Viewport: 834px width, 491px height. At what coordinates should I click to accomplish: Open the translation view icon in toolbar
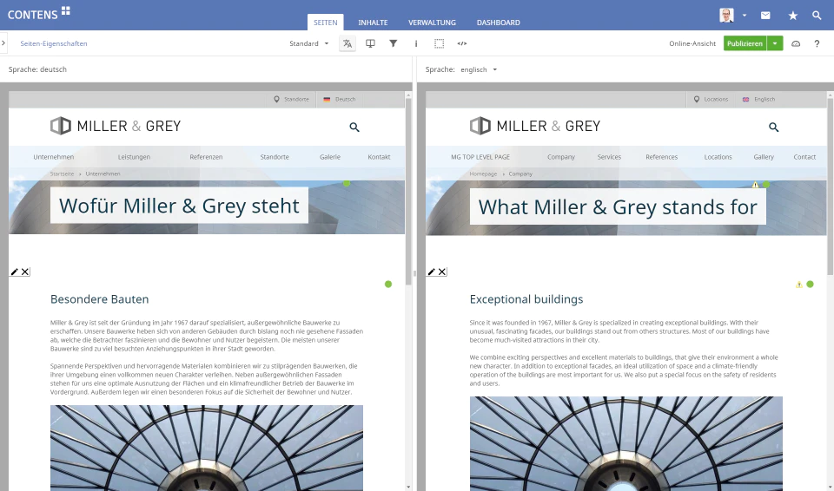pos(347,43)
